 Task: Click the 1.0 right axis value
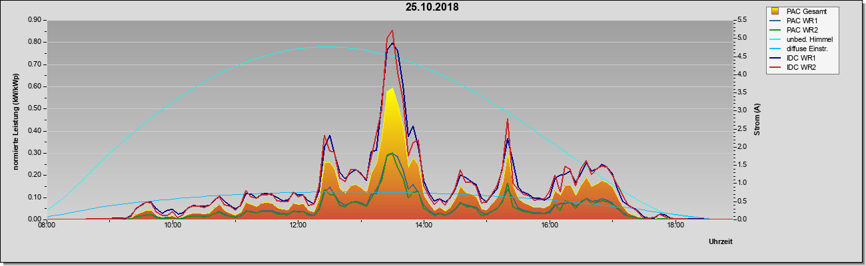(x=741, y=183)
